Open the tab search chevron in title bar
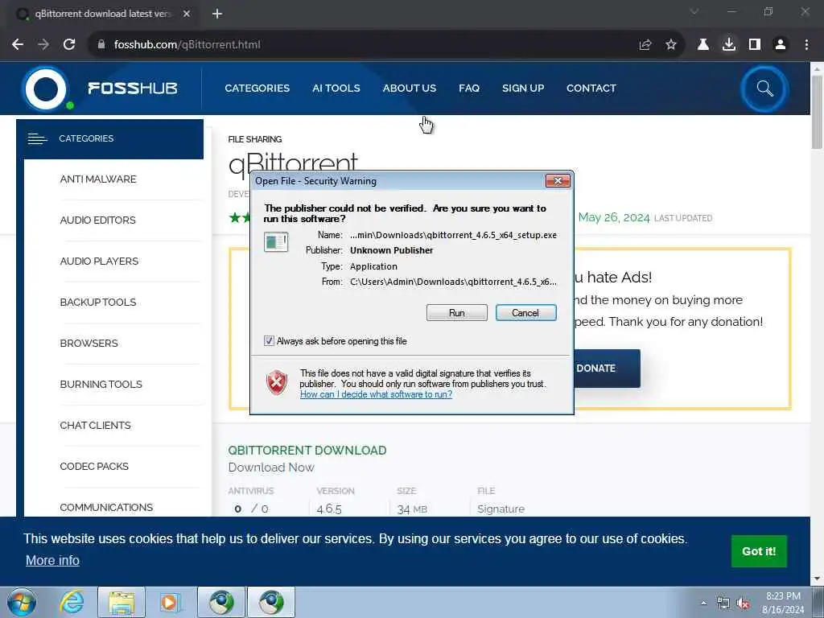Viewport: 824px width, 618px height. coord(694,11)
